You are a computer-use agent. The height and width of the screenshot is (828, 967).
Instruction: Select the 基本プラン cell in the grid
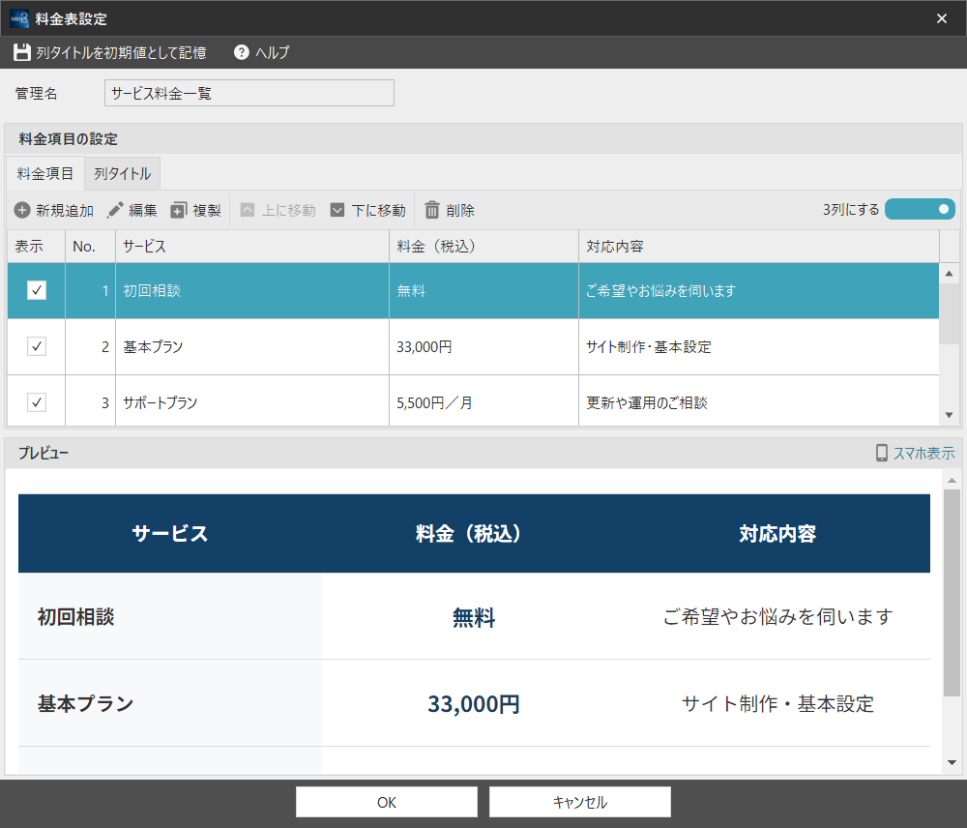252,346
